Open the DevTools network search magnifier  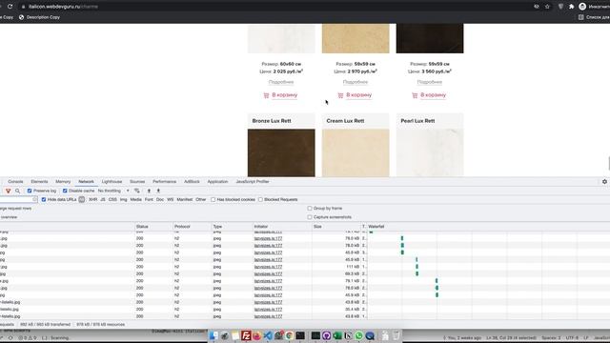tap(17, 191)
